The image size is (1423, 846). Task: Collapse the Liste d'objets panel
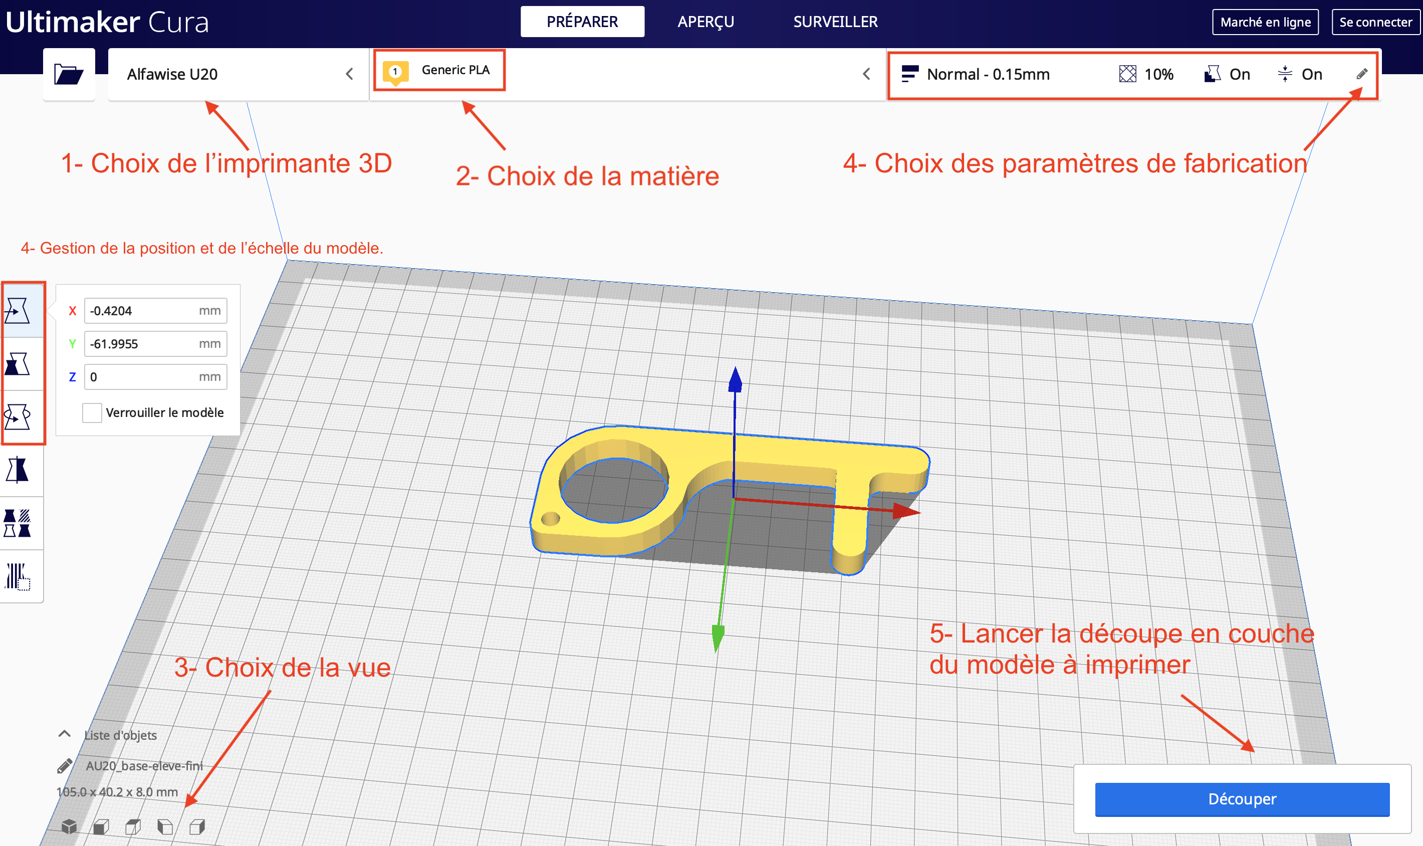(x=65, y=734)
